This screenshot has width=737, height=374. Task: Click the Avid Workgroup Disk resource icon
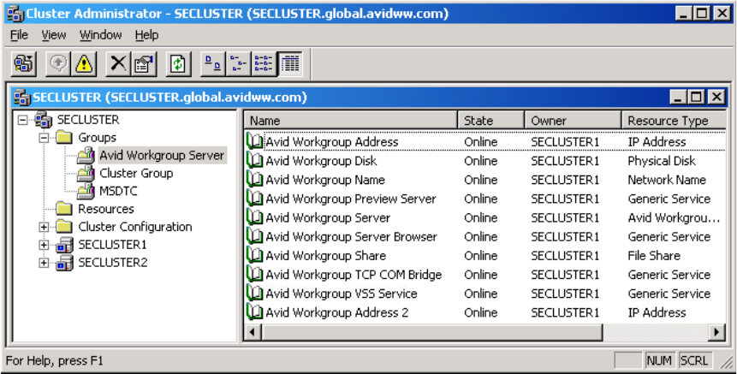tap(255, 161)
